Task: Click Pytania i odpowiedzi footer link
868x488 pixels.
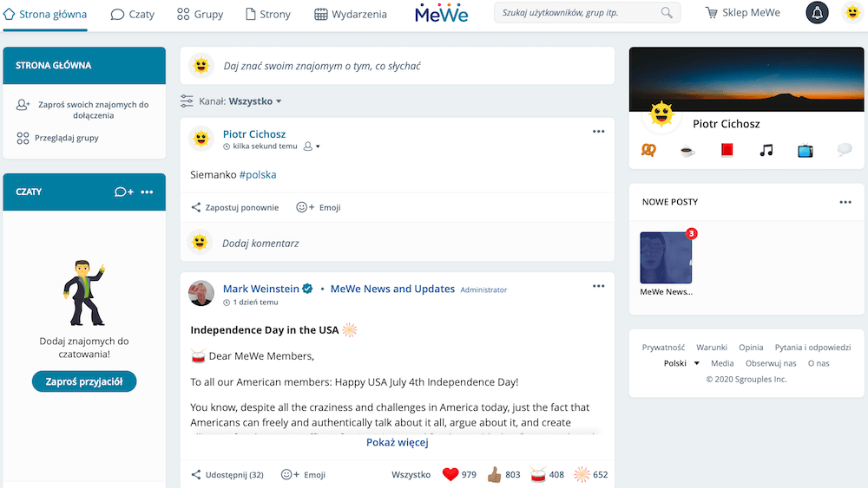Action: (x=812, y=347)
